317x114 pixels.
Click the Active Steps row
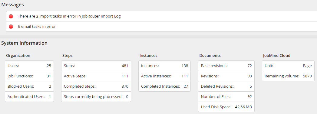pyautogui.click(x=96, y=76)
